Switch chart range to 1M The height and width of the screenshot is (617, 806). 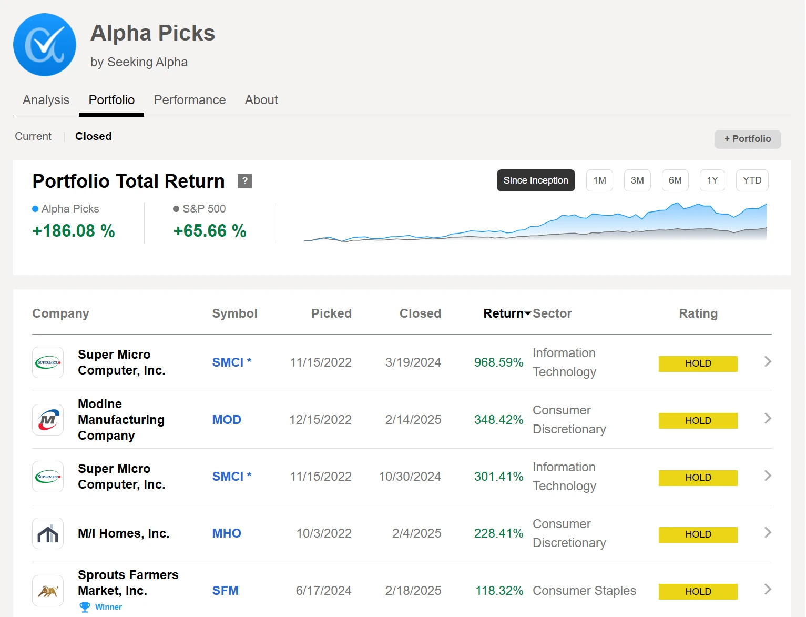599,180
